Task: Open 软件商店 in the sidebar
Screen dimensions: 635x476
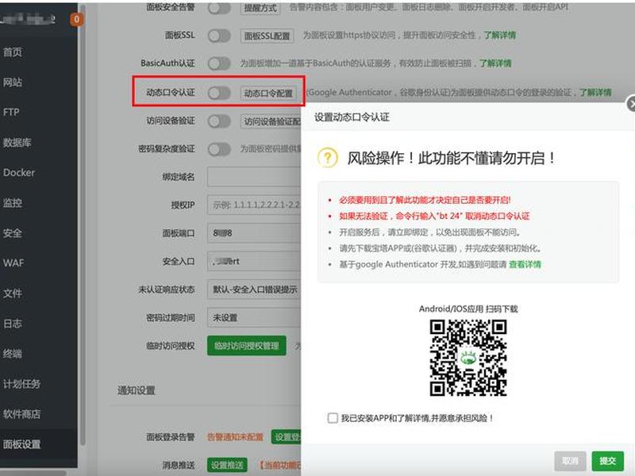Action: click(x=21, y=413)
